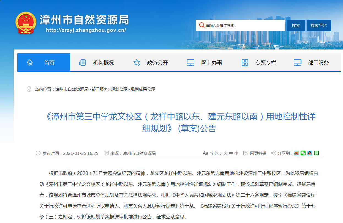
Task: Click the red search magnifier icon
Action: click(x=202, y=25)
